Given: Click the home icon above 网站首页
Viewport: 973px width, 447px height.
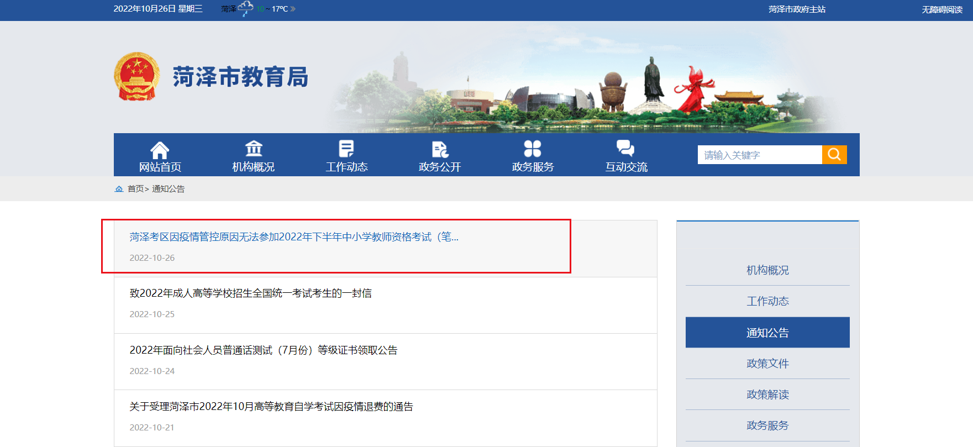Looking at the screenshot, I should point(160,150).
